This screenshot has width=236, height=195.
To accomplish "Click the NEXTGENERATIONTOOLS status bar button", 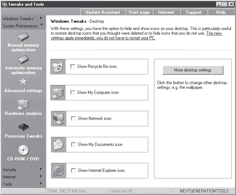I will point(204,191).
